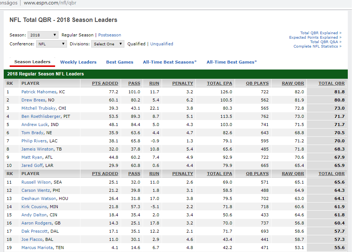Open All-Time Best Games tab
The image size is (353, 252).
click(x=232, y=62)
